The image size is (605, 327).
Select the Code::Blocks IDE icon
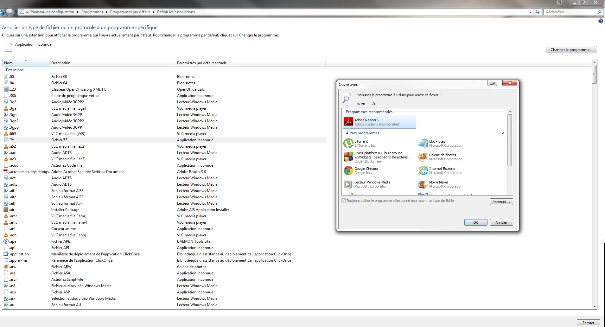[x=348, y=157]
